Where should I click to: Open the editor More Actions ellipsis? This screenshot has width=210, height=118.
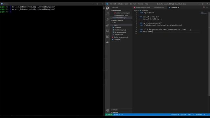(x=207, y=8)
